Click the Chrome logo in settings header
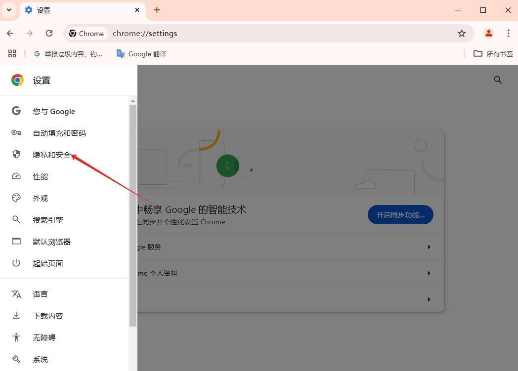Viewport: 518px width, 371px height. click(x=17, y=80)
